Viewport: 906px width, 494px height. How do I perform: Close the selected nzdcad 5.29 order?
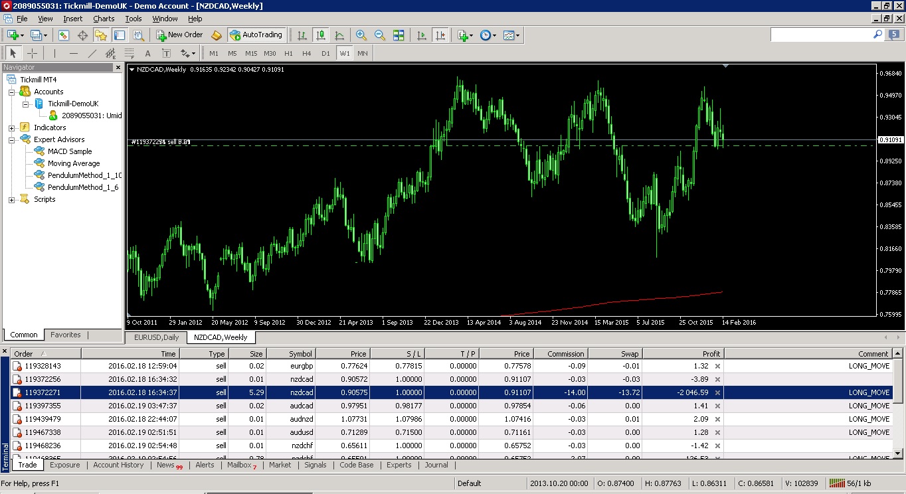pos(717,392)
